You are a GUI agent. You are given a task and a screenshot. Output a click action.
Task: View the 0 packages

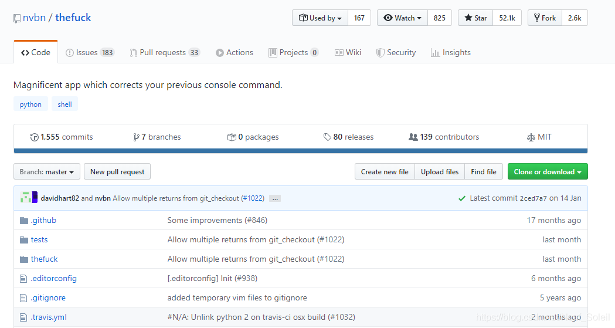pos(253,137)
